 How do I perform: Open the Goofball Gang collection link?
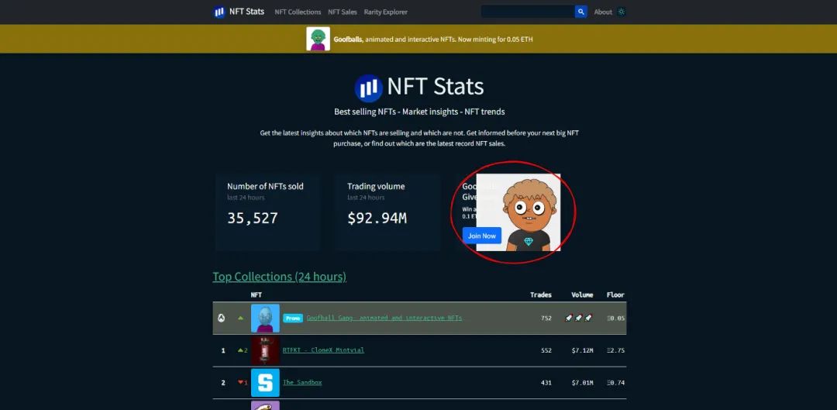[x=384, y=318]
